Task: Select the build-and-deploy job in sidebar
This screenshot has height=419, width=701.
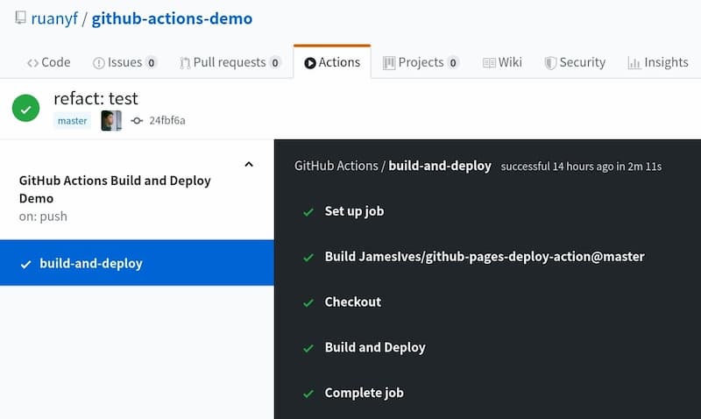Action: pyautogui.click(x=90, y=264)
